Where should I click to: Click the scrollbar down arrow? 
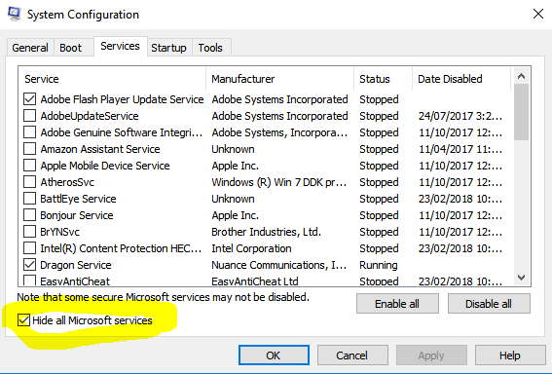click(x=522, y=278)
